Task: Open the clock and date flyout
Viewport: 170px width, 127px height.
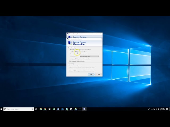Action: click(x=162, y=109)
